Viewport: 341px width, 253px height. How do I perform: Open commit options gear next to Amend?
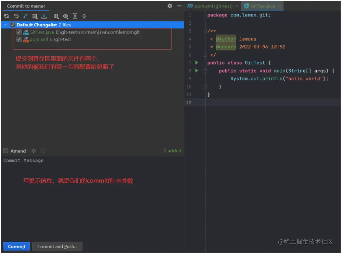pos(34,150)
